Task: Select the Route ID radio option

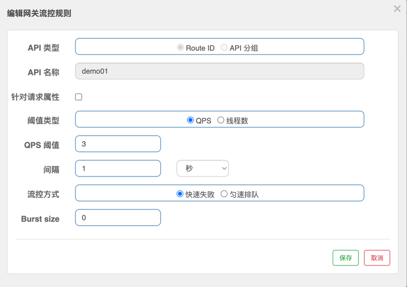Action: point(180,48)
